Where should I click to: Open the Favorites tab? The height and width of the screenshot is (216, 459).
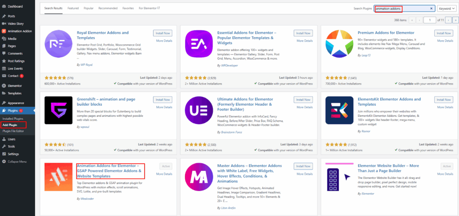[128, 8]
